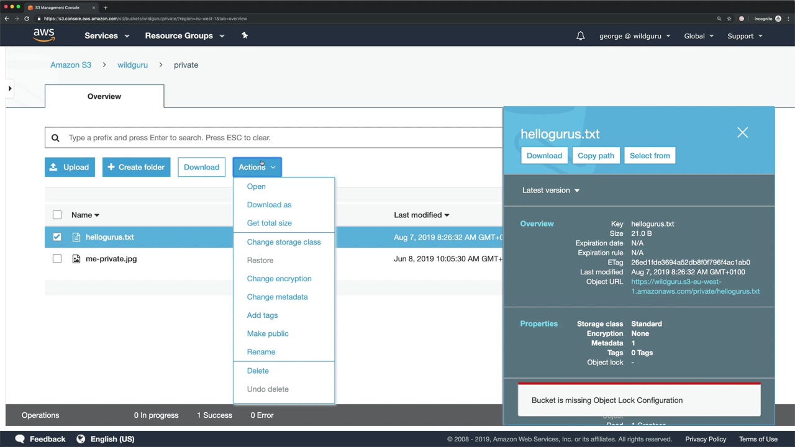
Task: Open the Latest version dropdown
Action: pyautogui.click(x=551, y=190)
